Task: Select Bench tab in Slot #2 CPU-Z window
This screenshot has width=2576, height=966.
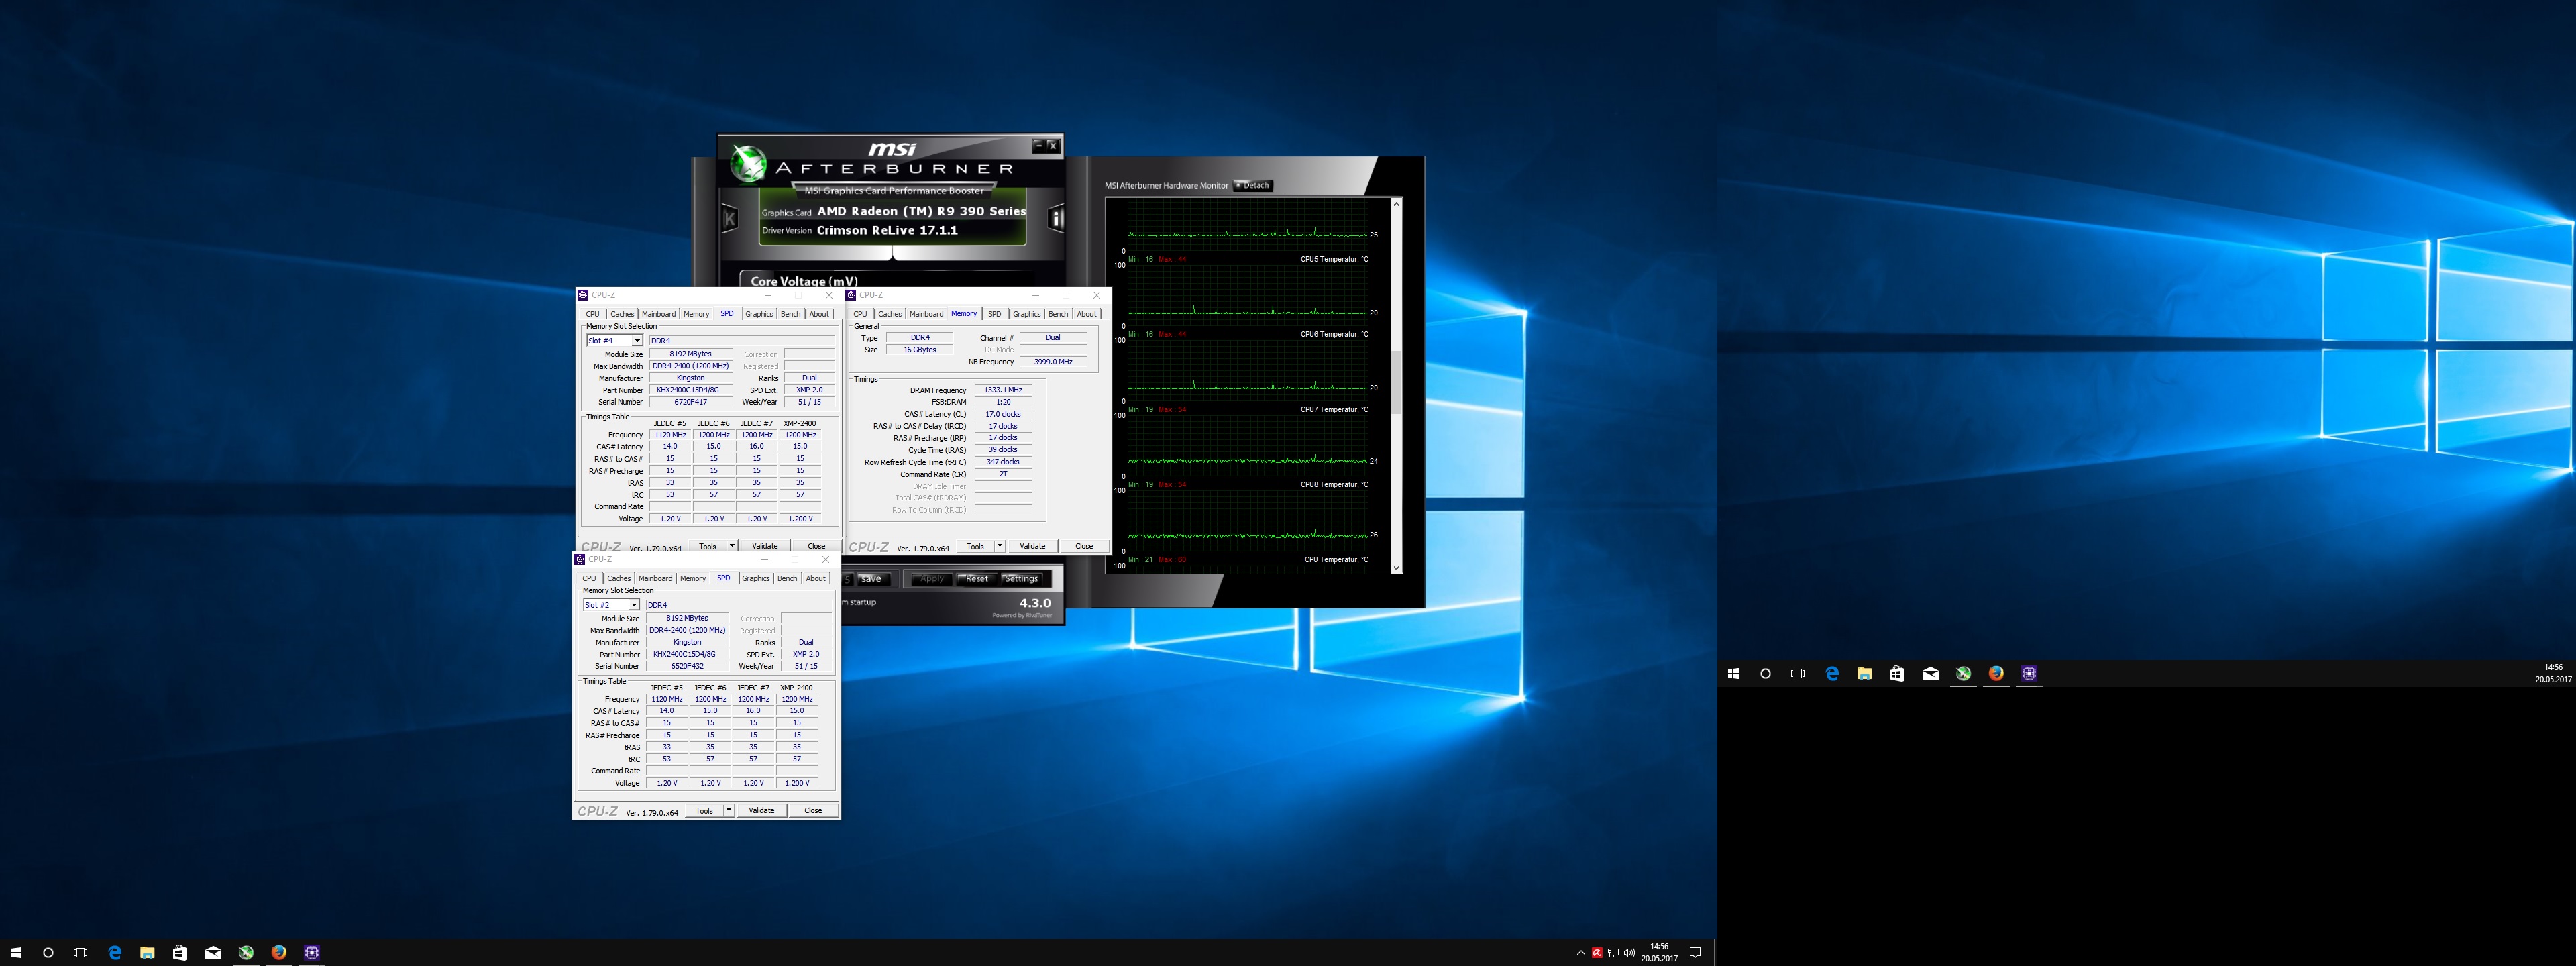Action: click(787, 578)
